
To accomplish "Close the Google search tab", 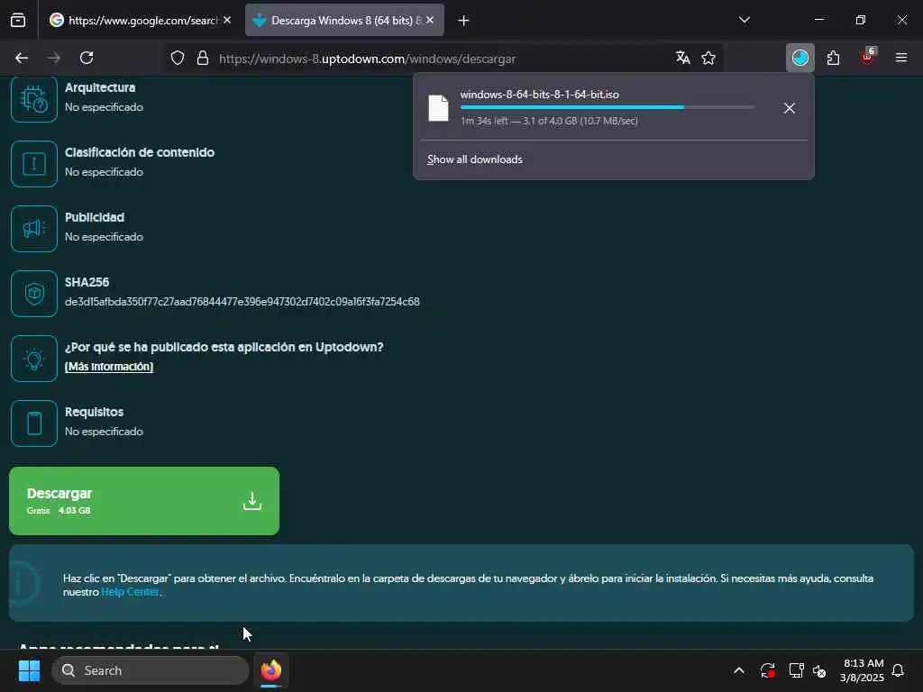I will point(227,20).
